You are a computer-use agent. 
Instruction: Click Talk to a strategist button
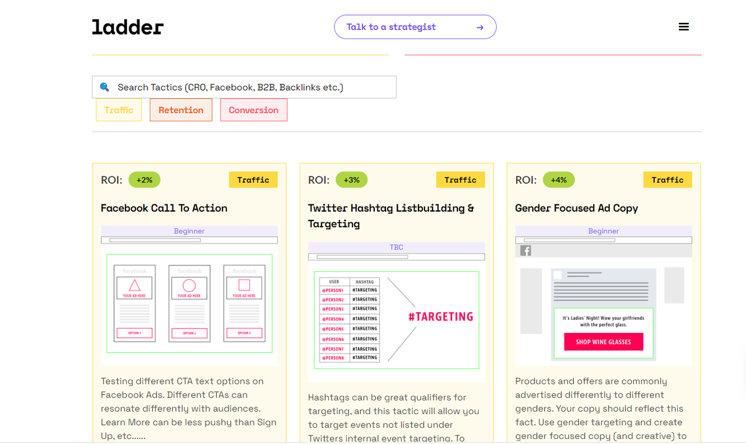(x=415, y=27)
